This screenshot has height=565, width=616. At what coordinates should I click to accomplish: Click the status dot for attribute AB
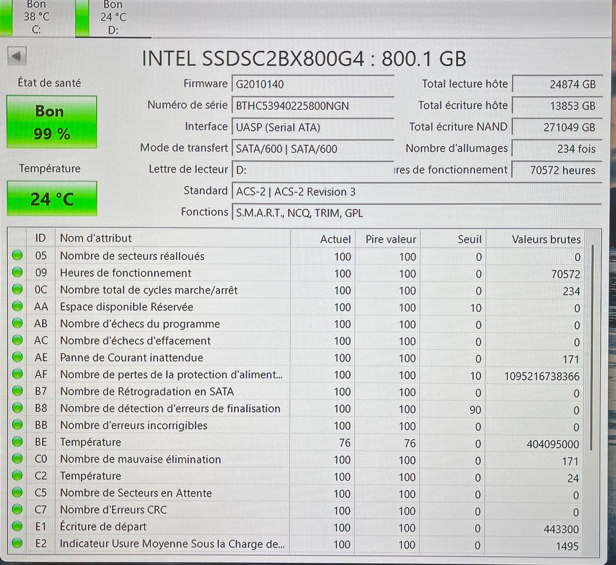coord(17,323)
